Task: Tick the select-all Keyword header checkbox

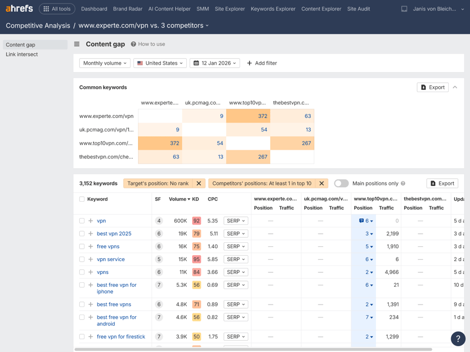Action: coord(82,199)
